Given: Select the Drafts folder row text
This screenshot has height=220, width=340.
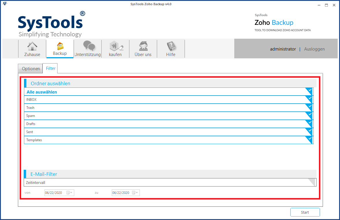Looking at the screenshot, I should pyautogui.click(x=31, y=124).
